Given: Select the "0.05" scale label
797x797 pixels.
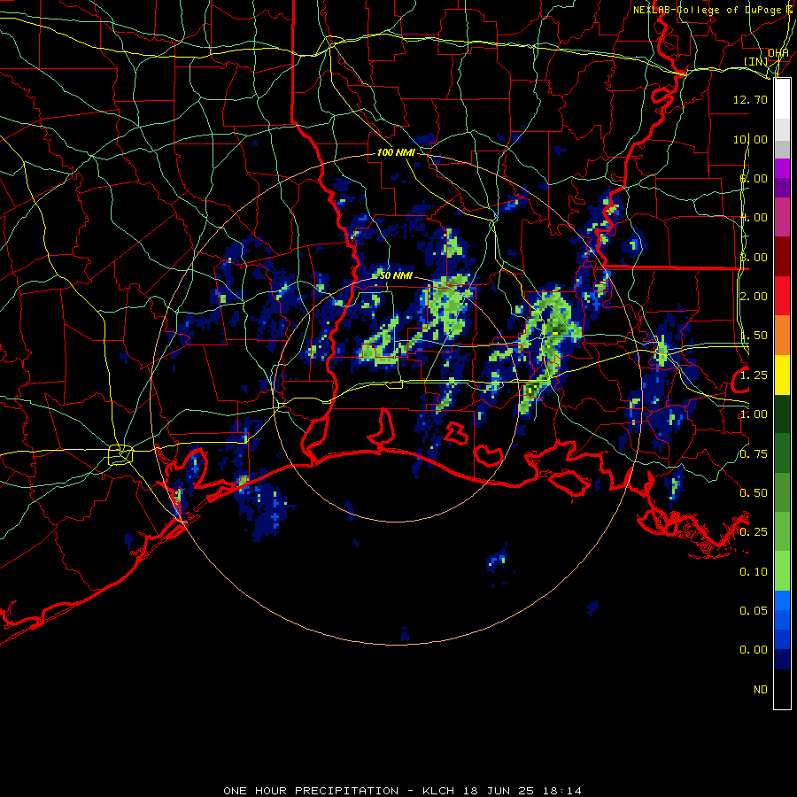Looking at the screenshot, I should pyautogui.click(x=754, y=610).
